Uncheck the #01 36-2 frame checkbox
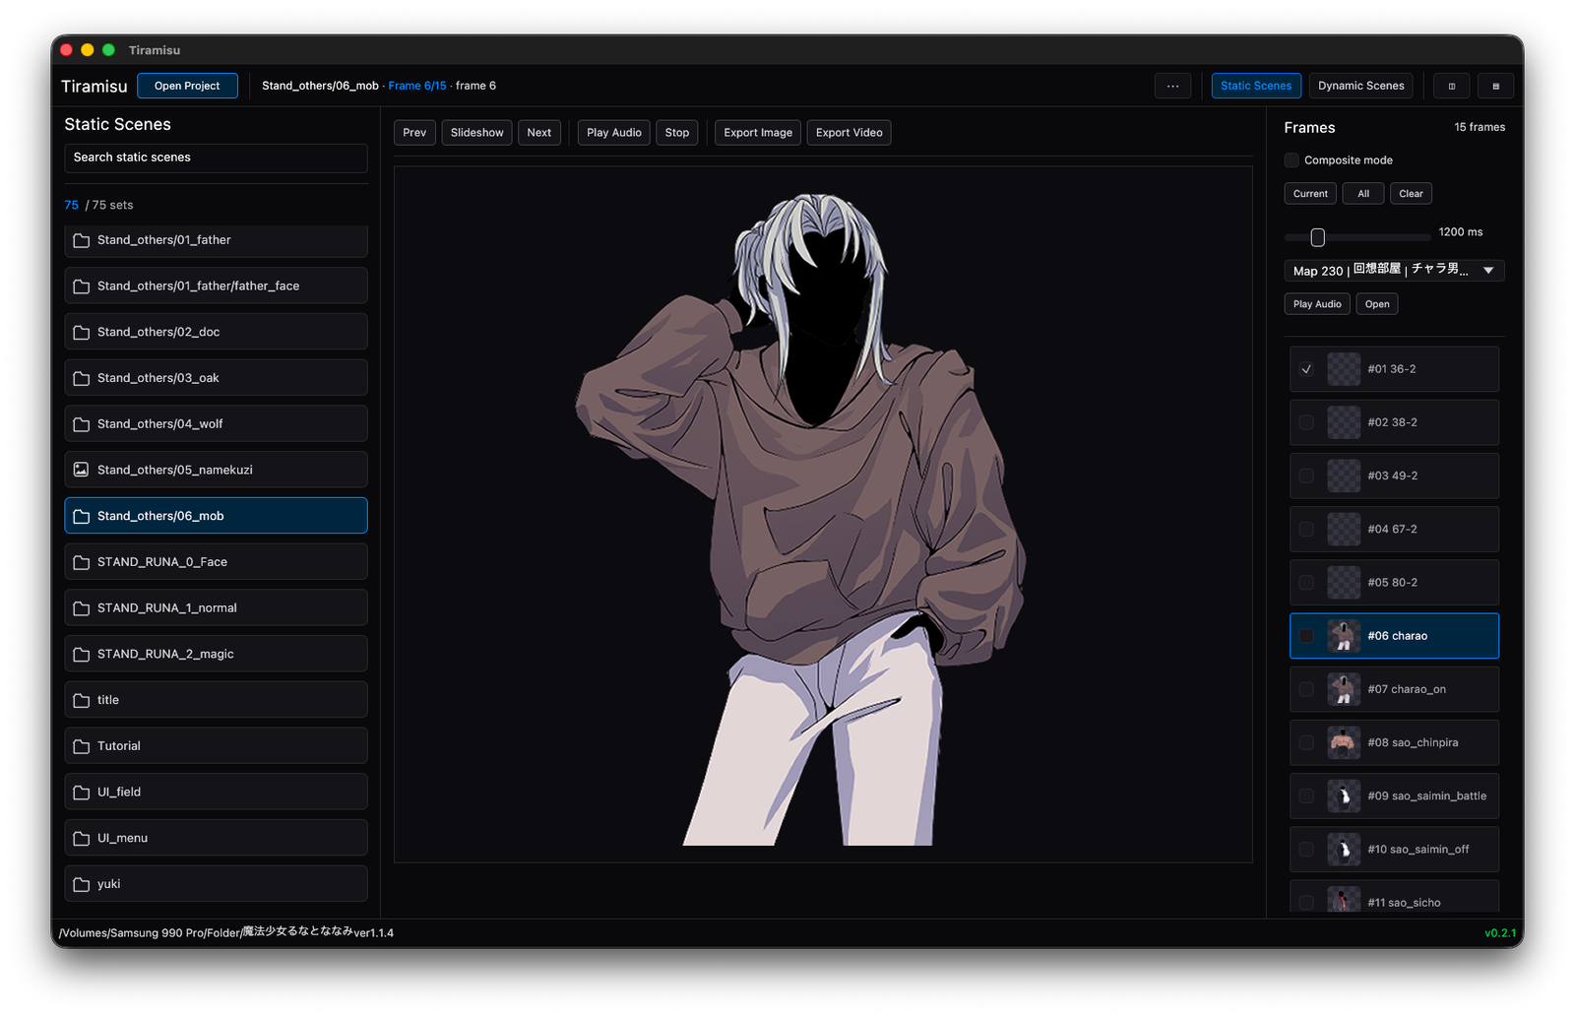Screen dimensions: 1575x1016 coord(1306,368)
